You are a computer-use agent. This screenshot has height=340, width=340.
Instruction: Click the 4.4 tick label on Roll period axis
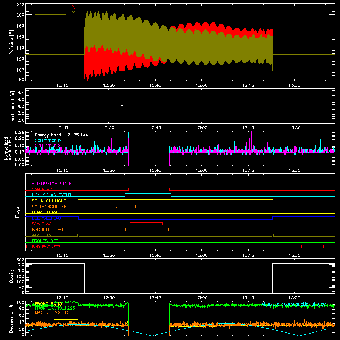coord(21,92)
